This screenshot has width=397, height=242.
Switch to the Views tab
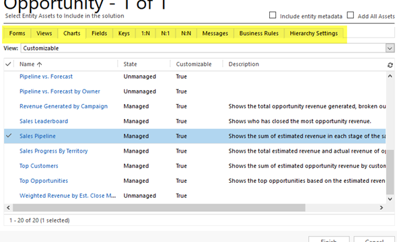tap(44, 34)
